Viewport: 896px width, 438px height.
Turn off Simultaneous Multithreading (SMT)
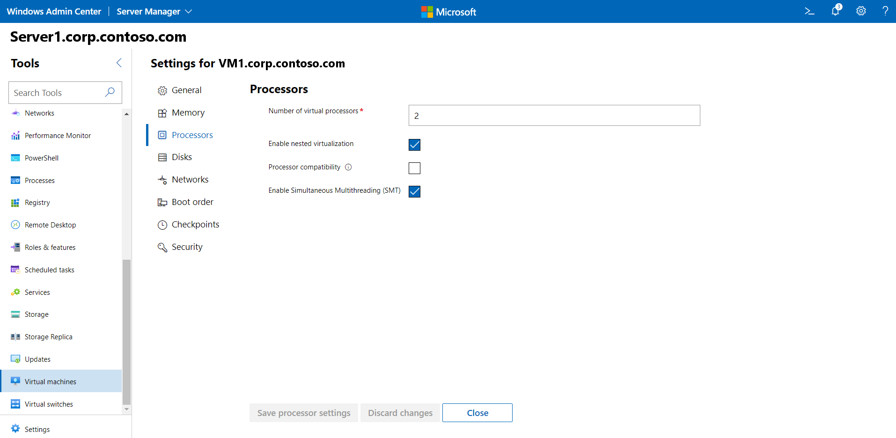click(414, 191)
